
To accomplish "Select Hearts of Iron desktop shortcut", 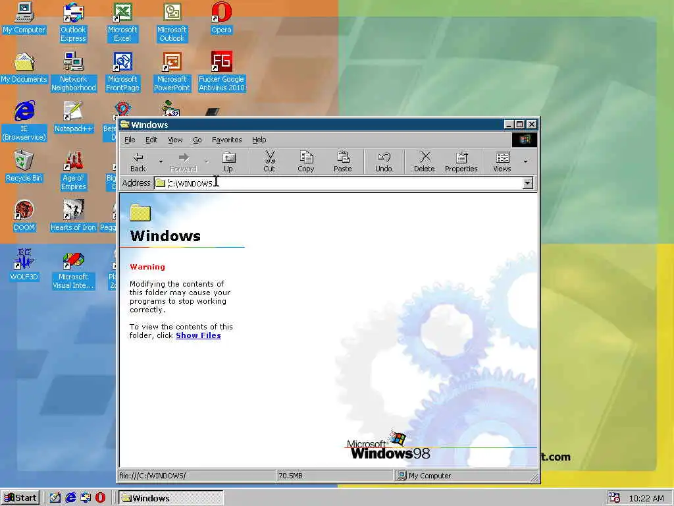I will point(73,216).
